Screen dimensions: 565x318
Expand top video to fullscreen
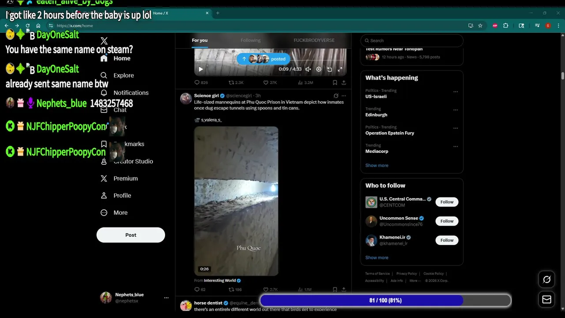[x=340, y=69]
